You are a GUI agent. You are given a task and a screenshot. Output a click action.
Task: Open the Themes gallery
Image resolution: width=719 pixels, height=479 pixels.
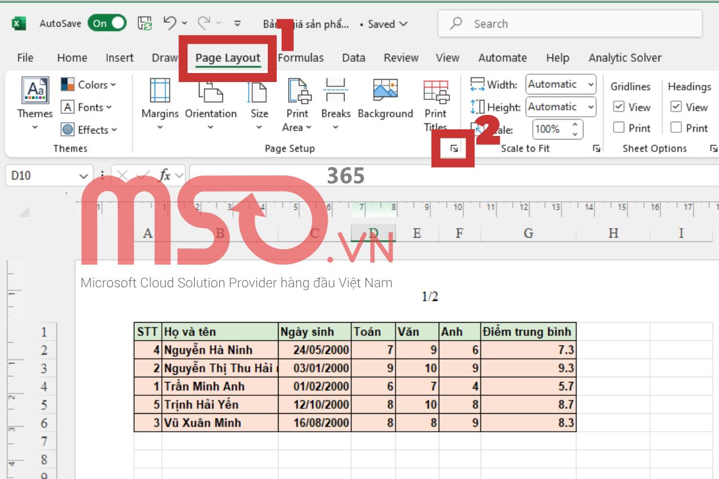click(x=35, y=105)
